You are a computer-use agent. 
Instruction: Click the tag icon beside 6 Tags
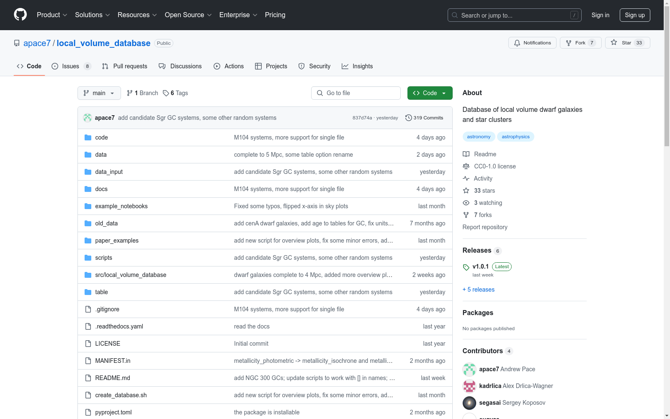(x=166, y=93)
